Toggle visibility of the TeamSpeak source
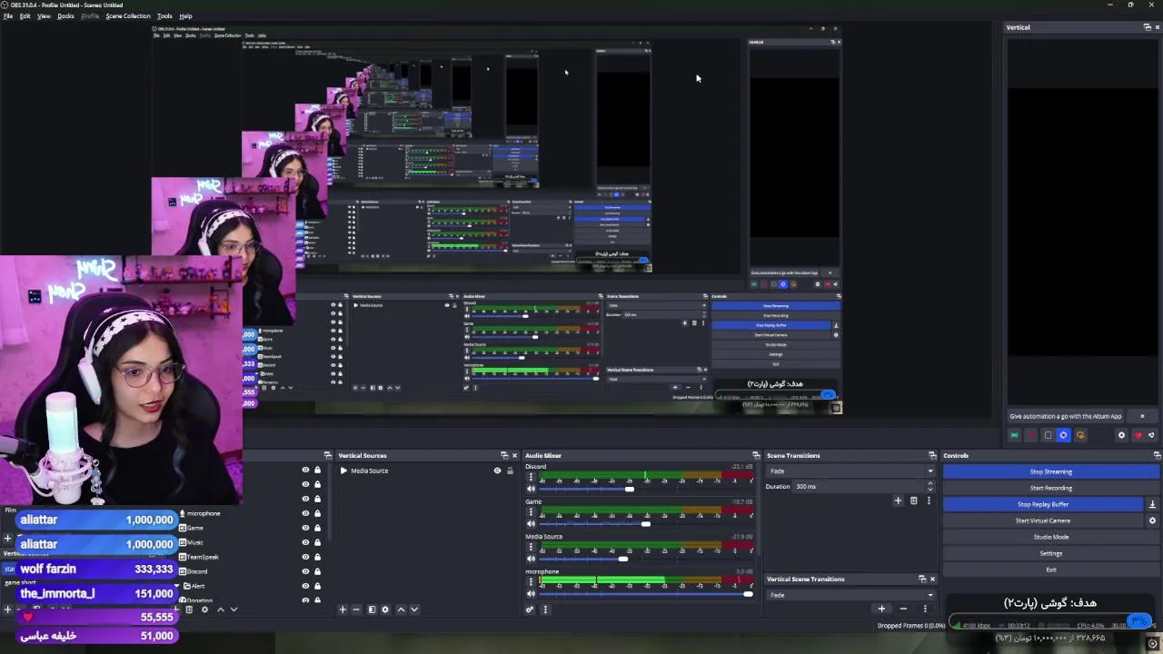The image size is (1163, 654). click(x=305, y=557)
